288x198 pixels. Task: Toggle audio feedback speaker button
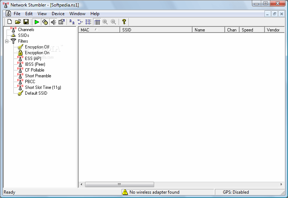[x=53, y=22]
